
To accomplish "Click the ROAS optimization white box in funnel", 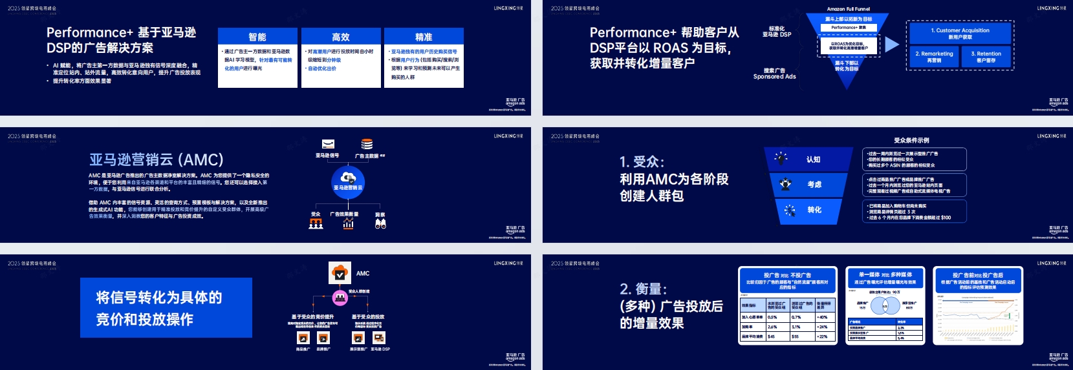I will pos(849,46).
